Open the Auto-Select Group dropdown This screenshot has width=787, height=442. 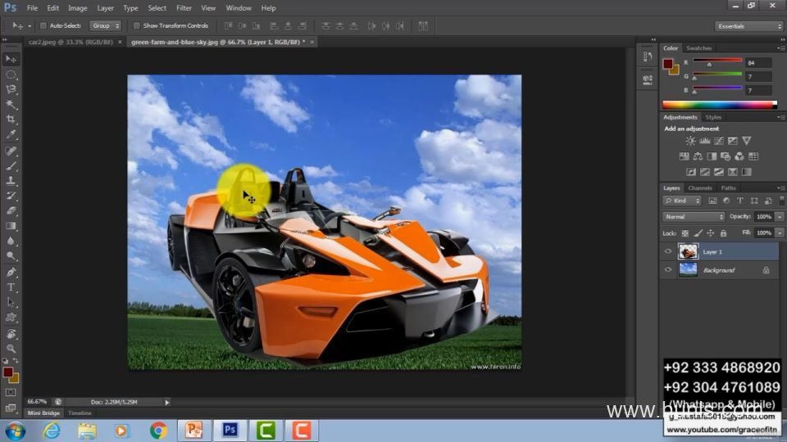pyautogui.click(x=106, y=25)
